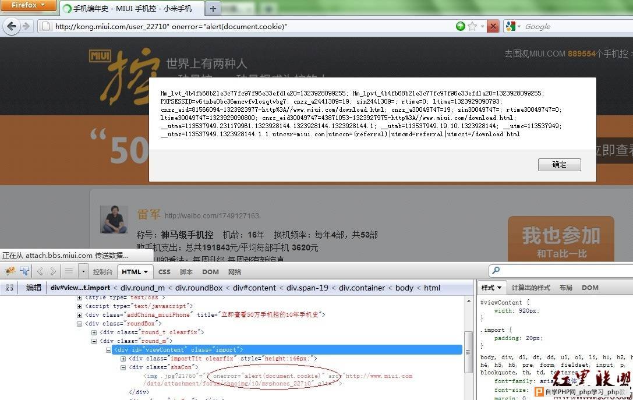Focus the URL address bar
The height and width of the screenshot is (400, 633).
coord(250,26)
